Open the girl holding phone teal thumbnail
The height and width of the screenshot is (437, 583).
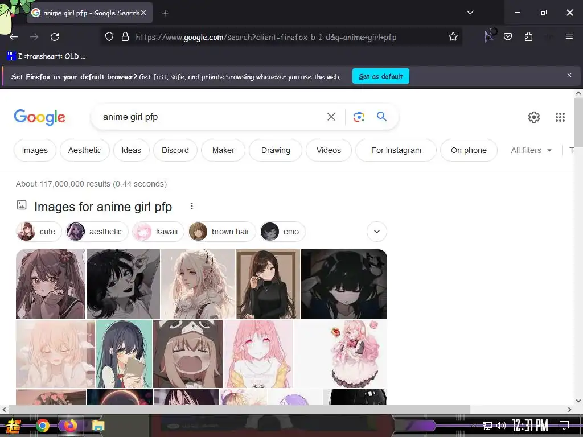(x=124, y=354)
